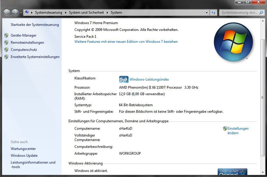Click the shield icon beside Erweiterte Systemeinstellungen

tap(6, 57)
